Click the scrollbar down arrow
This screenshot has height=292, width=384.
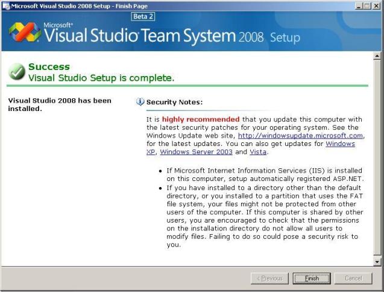pyautogui.click(x=377, y=262)
